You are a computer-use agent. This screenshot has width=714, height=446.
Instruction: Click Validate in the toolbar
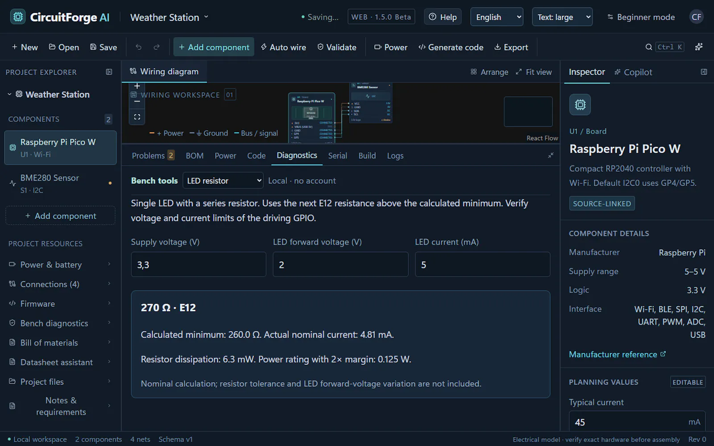pyautogui.click(x=337, y=47)
